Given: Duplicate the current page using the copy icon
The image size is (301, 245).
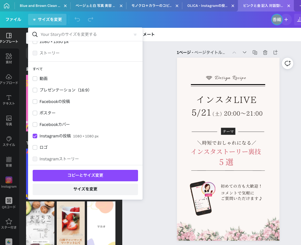Looking at the screenshot, I should (x=255, y=52).
